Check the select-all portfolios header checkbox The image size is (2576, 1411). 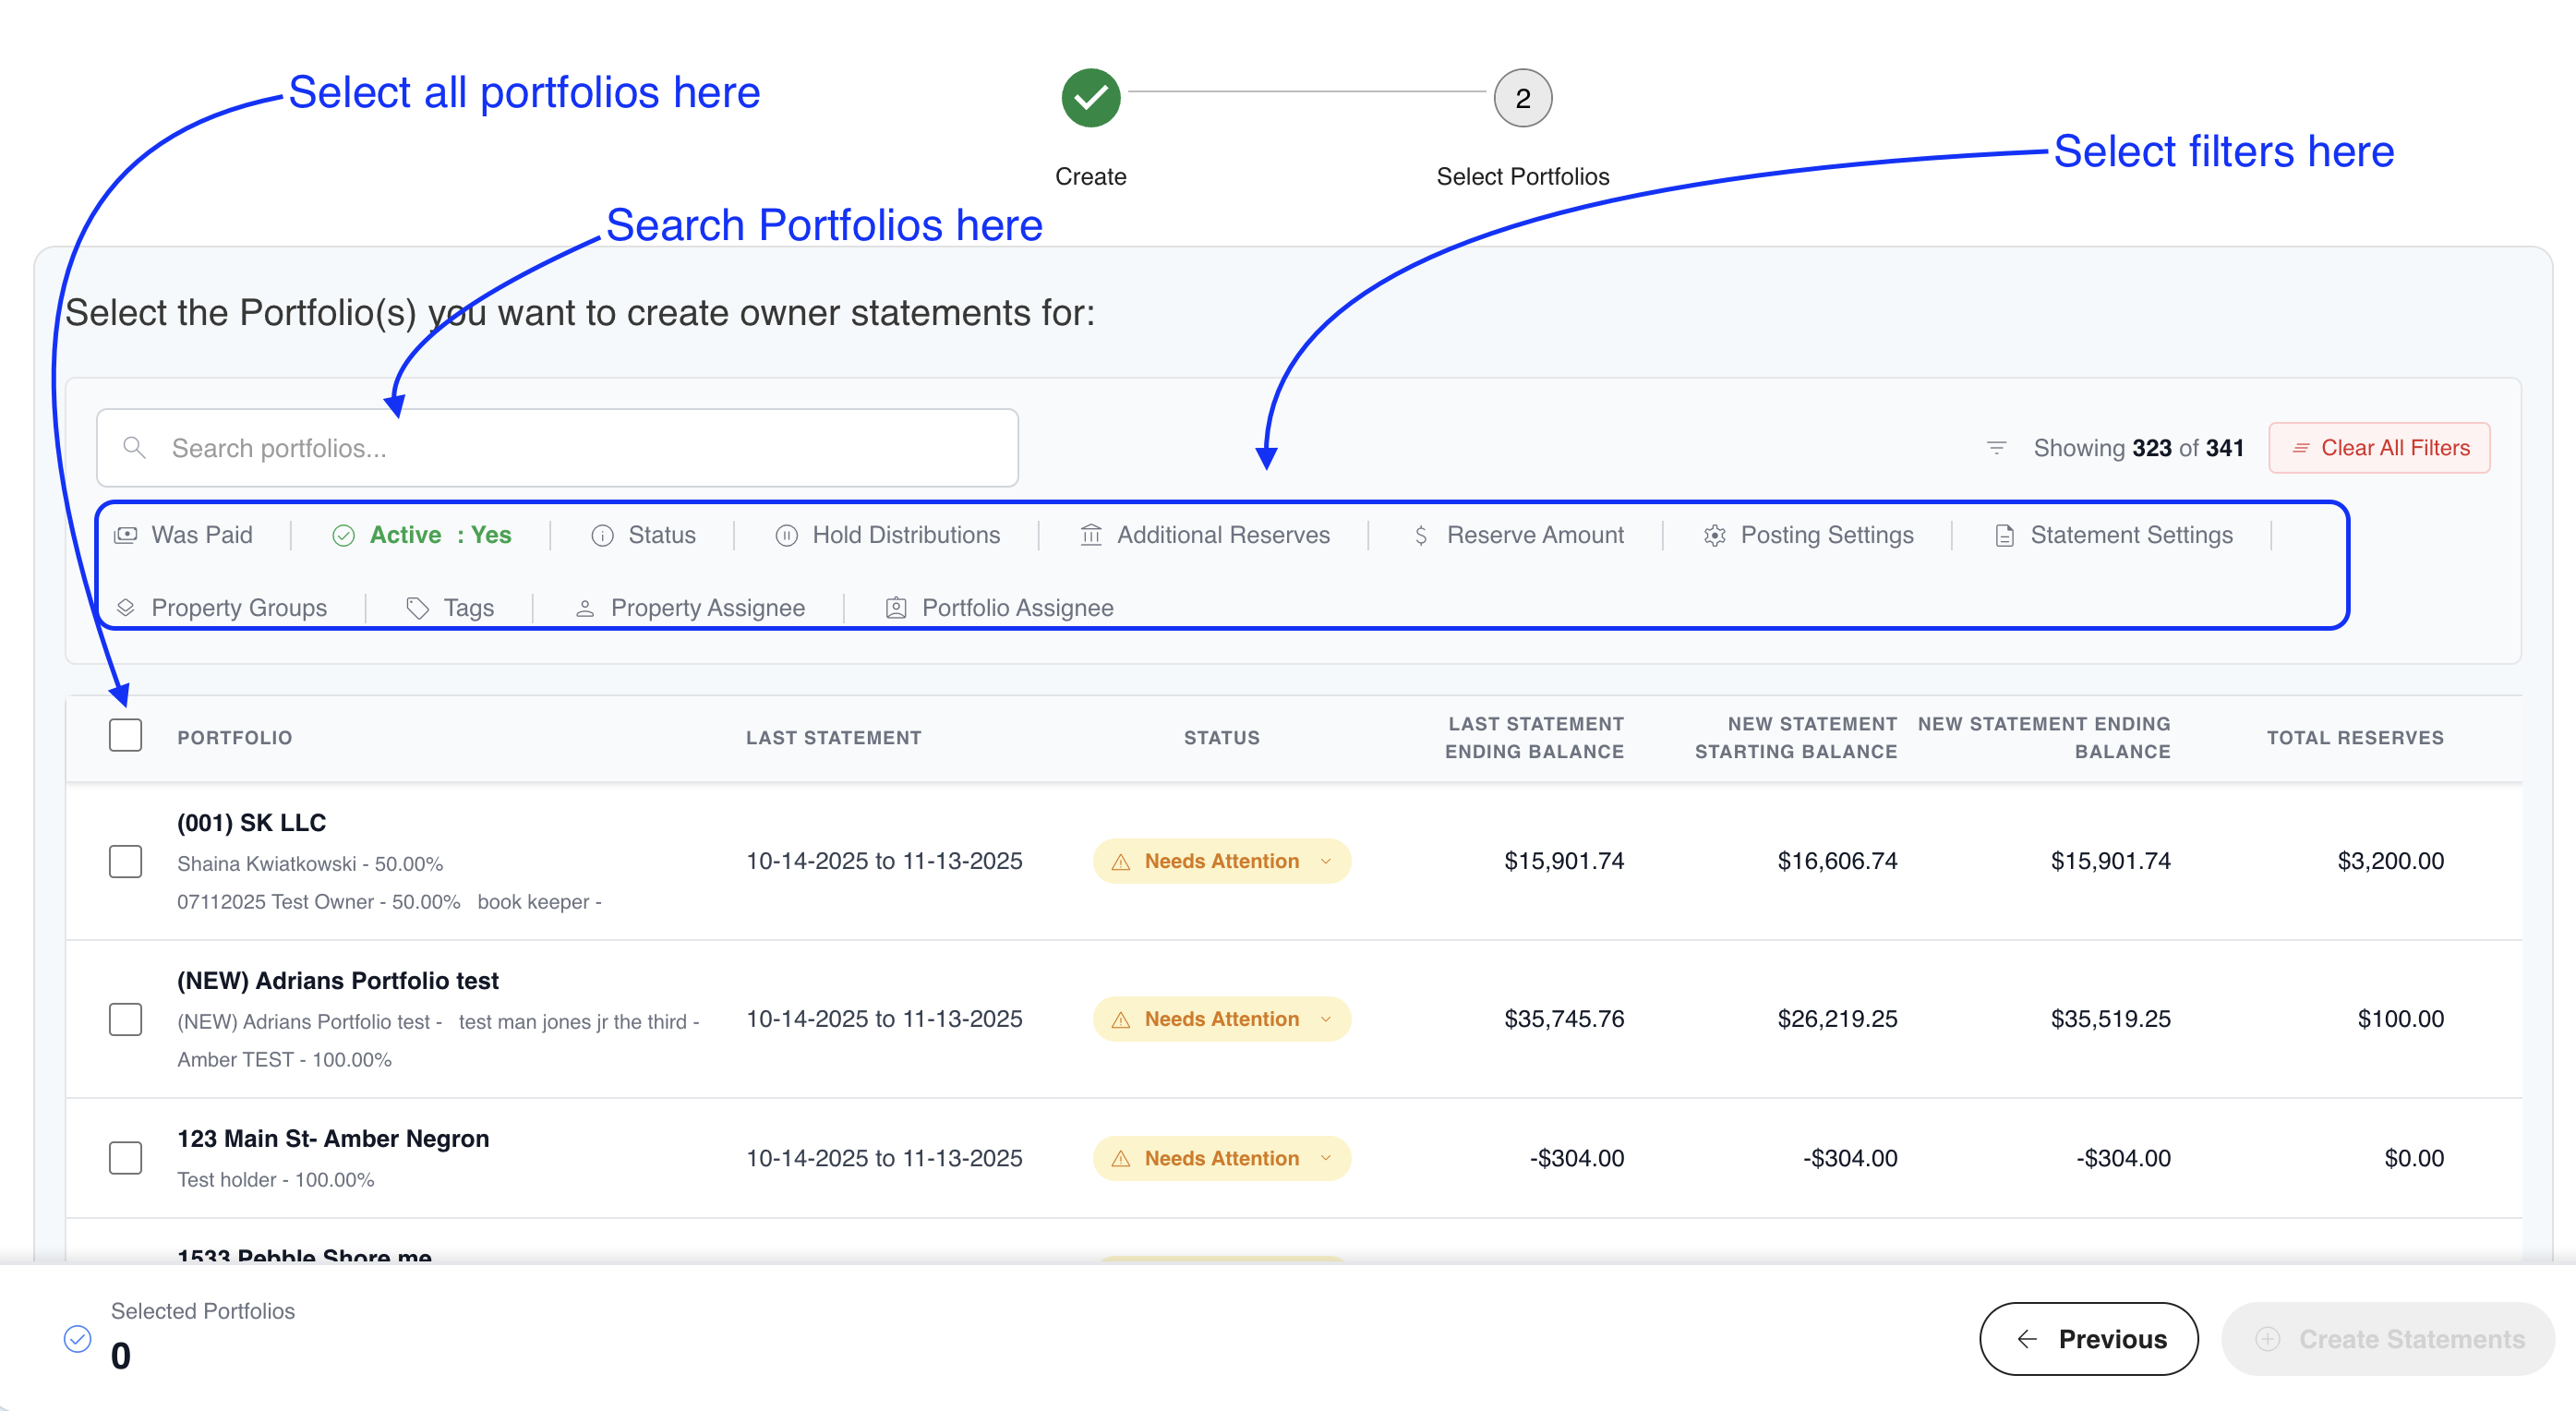(125, 735)
